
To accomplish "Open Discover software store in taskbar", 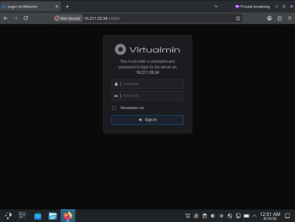I will 38,216.
